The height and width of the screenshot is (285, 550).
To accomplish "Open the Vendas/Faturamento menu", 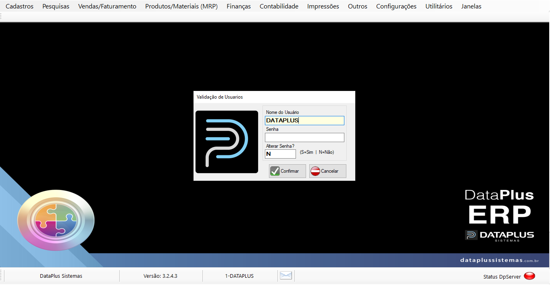I will [x=107, y=6].
